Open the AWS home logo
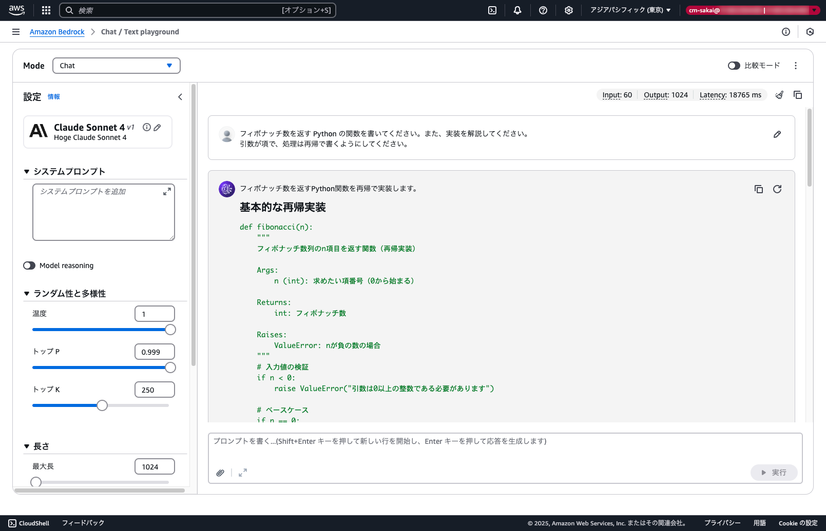The width and height of the screenshot is (826, 531). point(16,10)
